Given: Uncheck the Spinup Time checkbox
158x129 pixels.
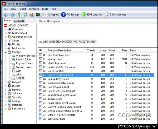Looking at the screenshot, I should [41, 59].
